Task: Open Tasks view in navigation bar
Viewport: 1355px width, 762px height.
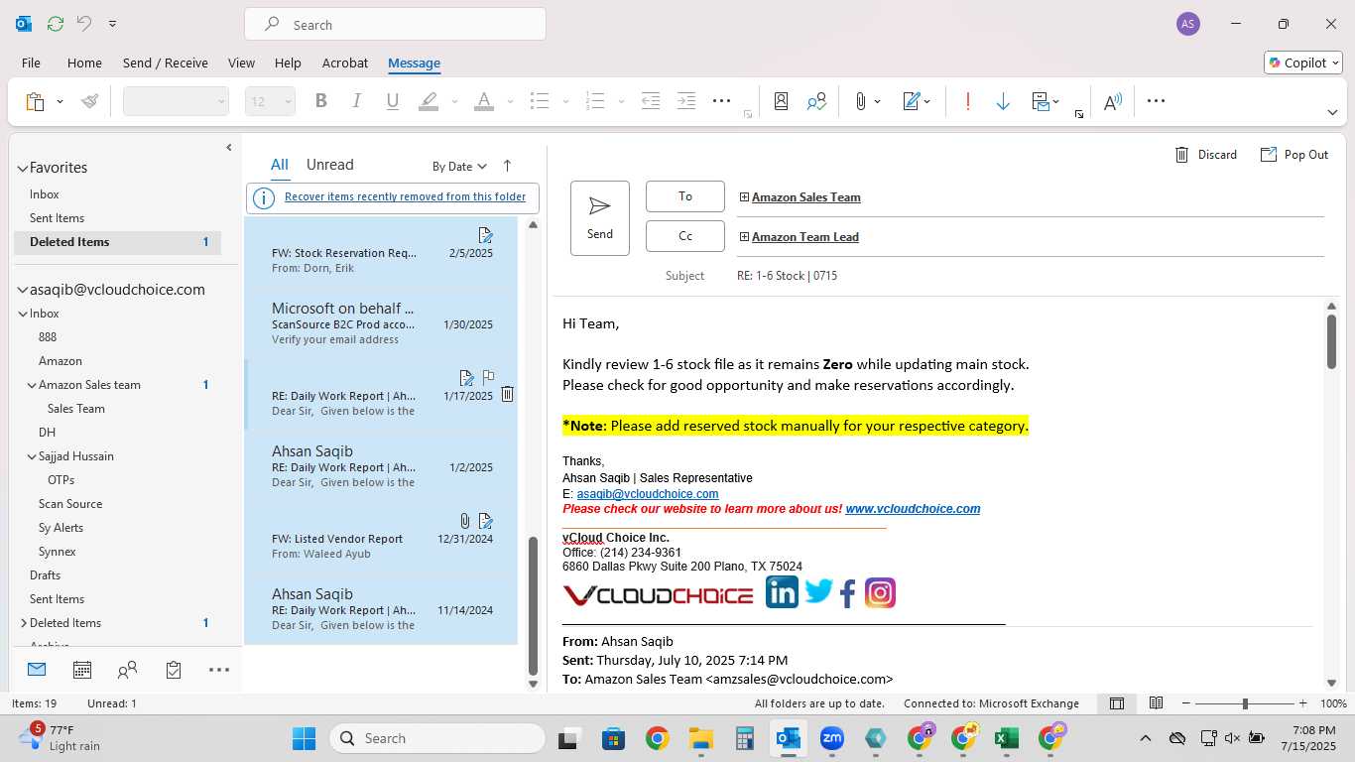Action: (x=174, y=671)
